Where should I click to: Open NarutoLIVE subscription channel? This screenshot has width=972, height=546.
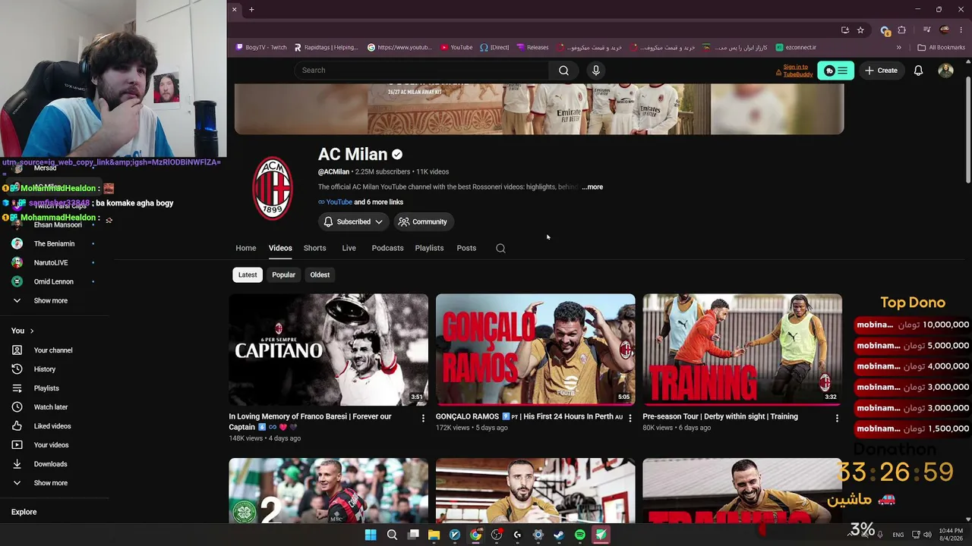click(51, 263)
